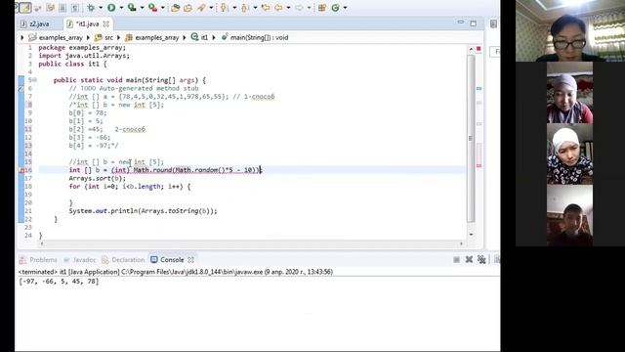Click main(String[]) : void in breadcrumb
Viewport: 625px width, 352px height.
(255, 37)
